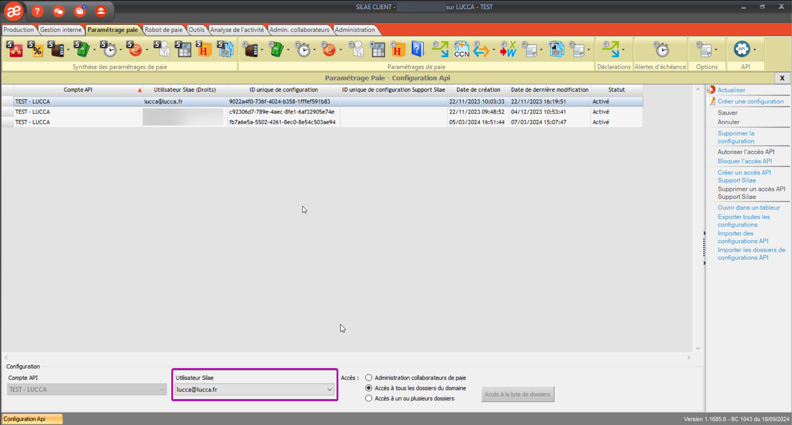792x425 pixels.
Task: Click the S-badged green banknotes icon
Action: pos(82,49)
